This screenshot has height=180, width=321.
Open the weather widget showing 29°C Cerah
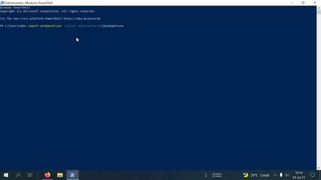coord(256,175)
